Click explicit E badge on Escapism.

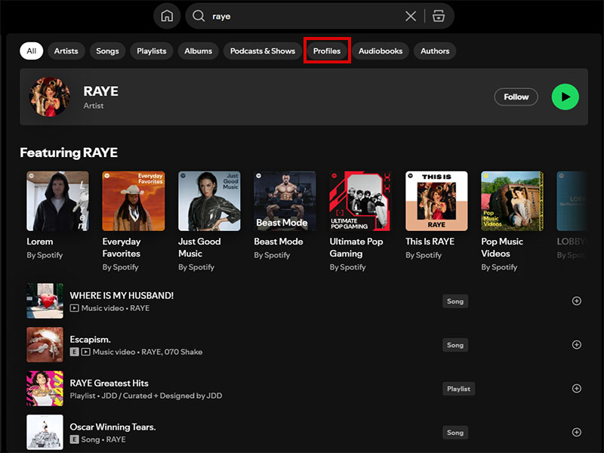74,352
